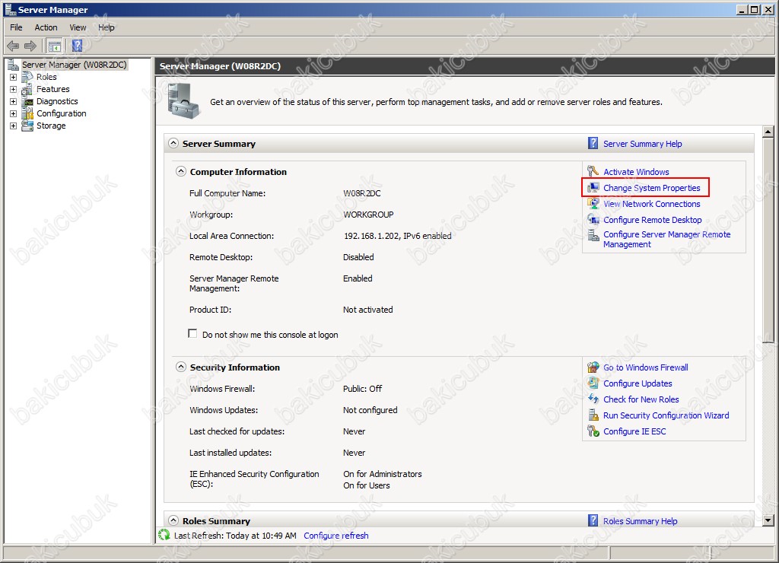Toggle the console tree toolbar icon
The image size is (779, 563).
[x=55, y=46]
